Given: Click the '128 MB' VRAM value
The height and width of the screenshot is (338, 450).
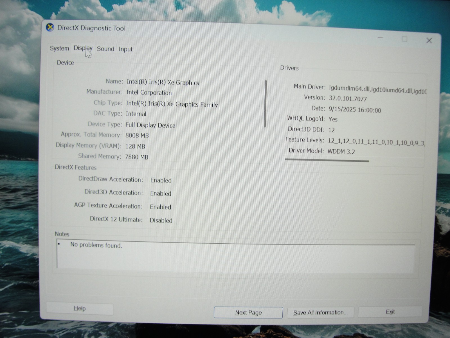Looking at the screenshot, I should point(135,146).
